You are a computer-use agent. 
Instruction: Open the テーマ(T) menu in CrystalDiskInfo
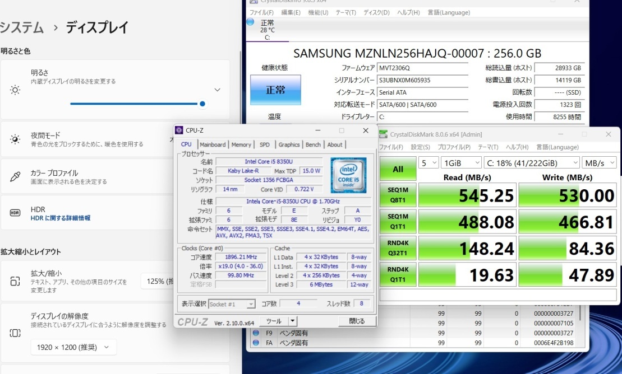(x=346, y=13)
